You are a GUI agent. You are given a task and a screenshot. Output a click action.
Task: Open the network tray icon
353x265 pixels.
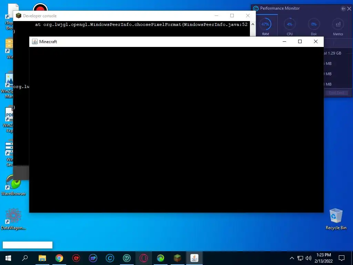(x=300, y=258)
